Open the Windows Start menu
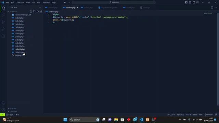The height and width of the screenshot is (123, 219). [65, 120]
